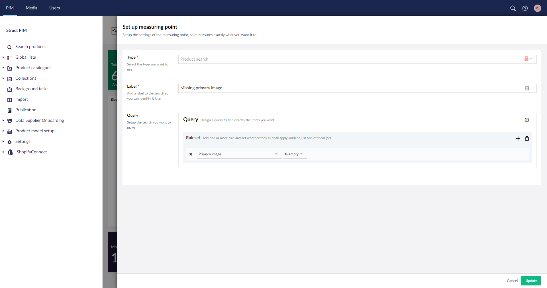Click the Update button

pyautogui.click(x=531, y=281)
